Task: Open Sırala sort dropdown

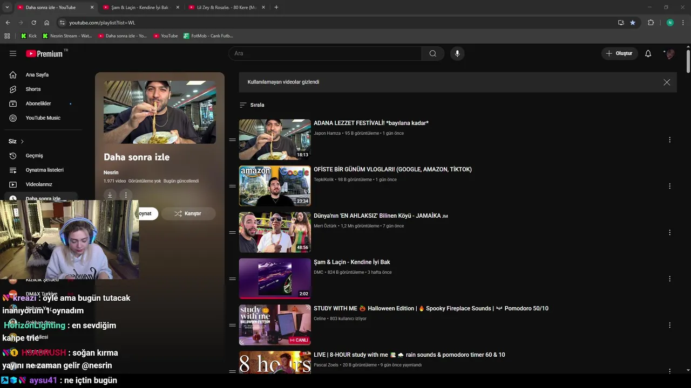Action: coord(252,105)
